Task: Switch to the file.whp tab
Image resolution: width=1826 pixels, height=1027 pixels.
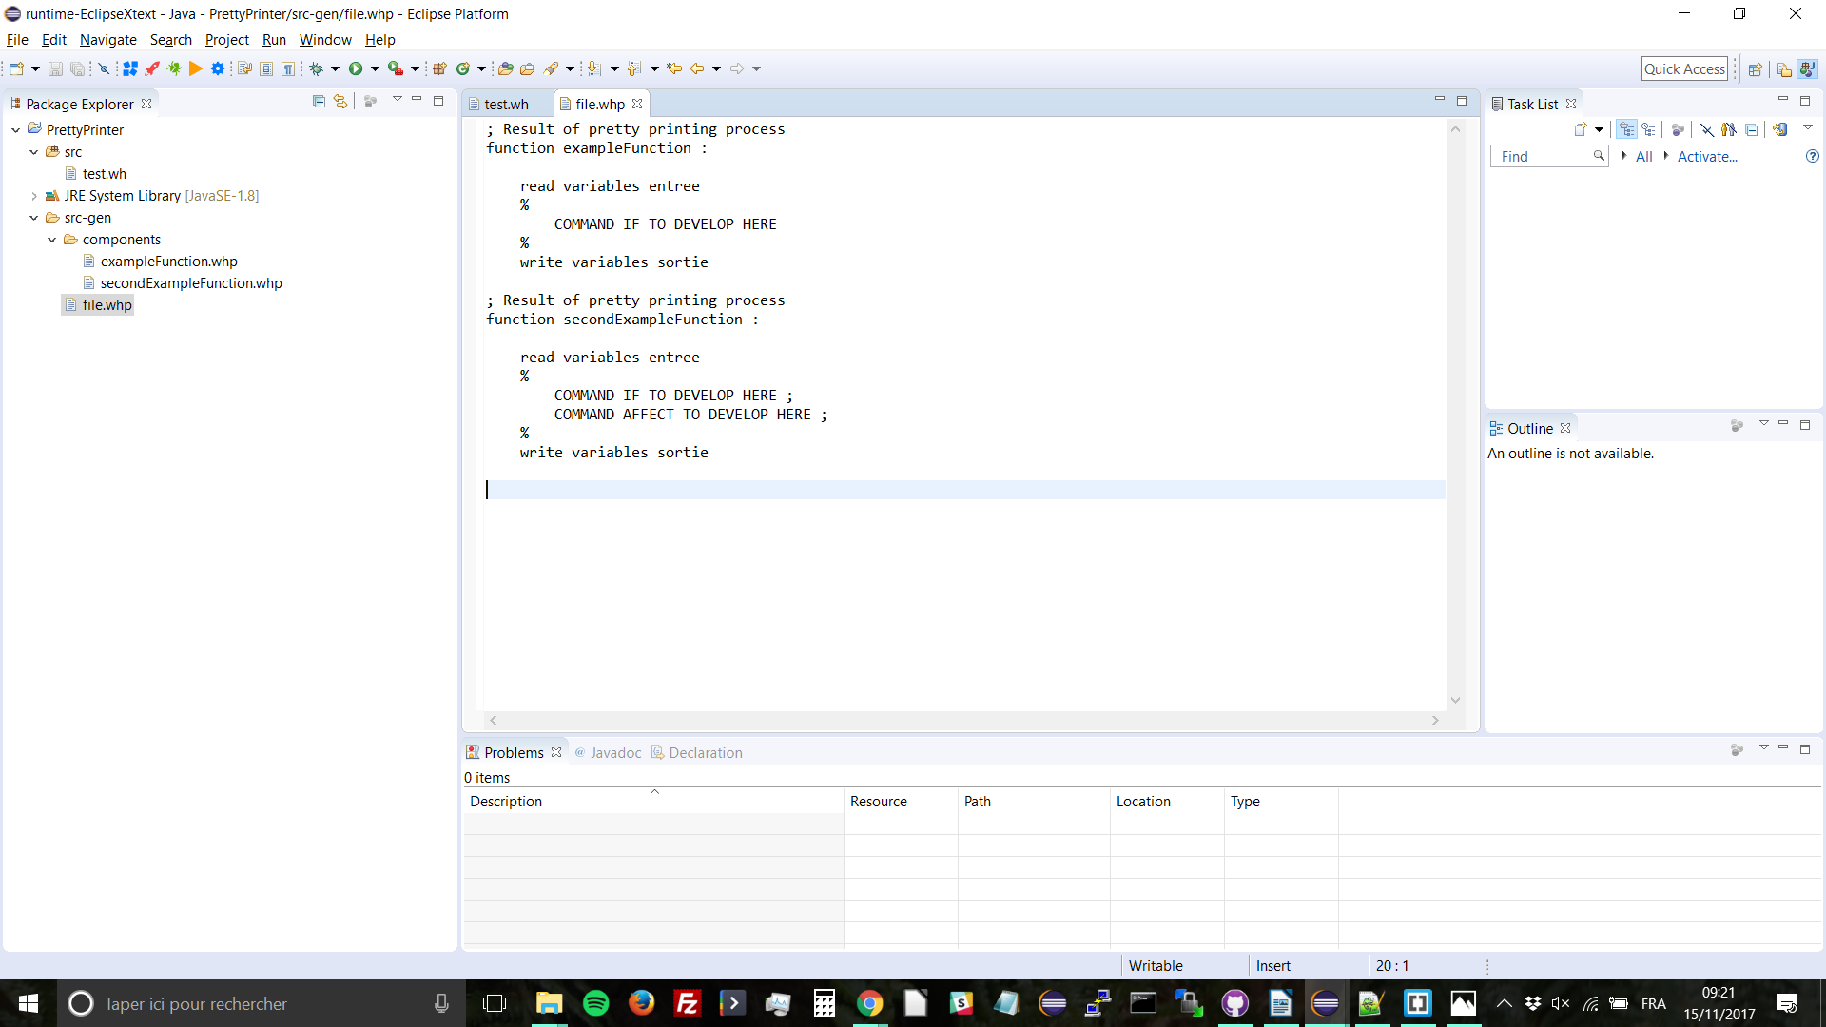Action: tap(598, 104)
